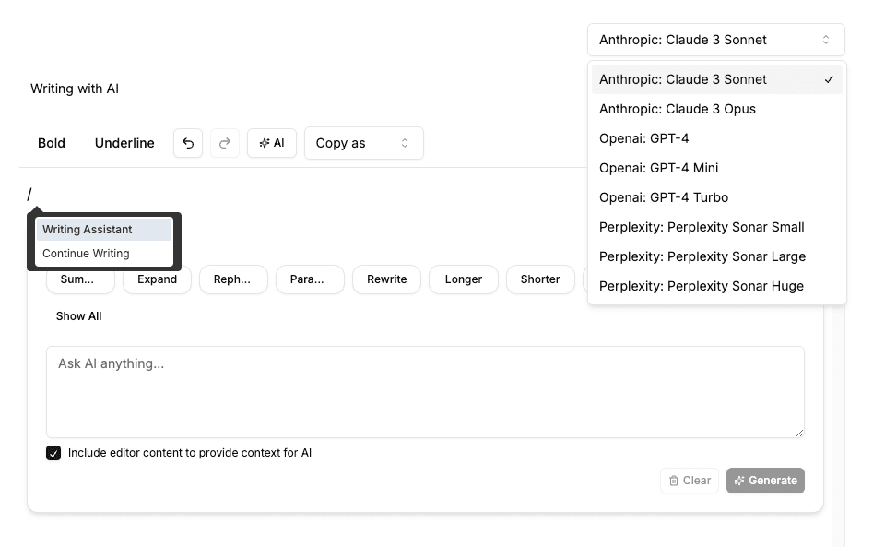This screenshot has height=547, width=873.
Task: Click the Ask AI anything input field
Action: click(x=425, y=391)
